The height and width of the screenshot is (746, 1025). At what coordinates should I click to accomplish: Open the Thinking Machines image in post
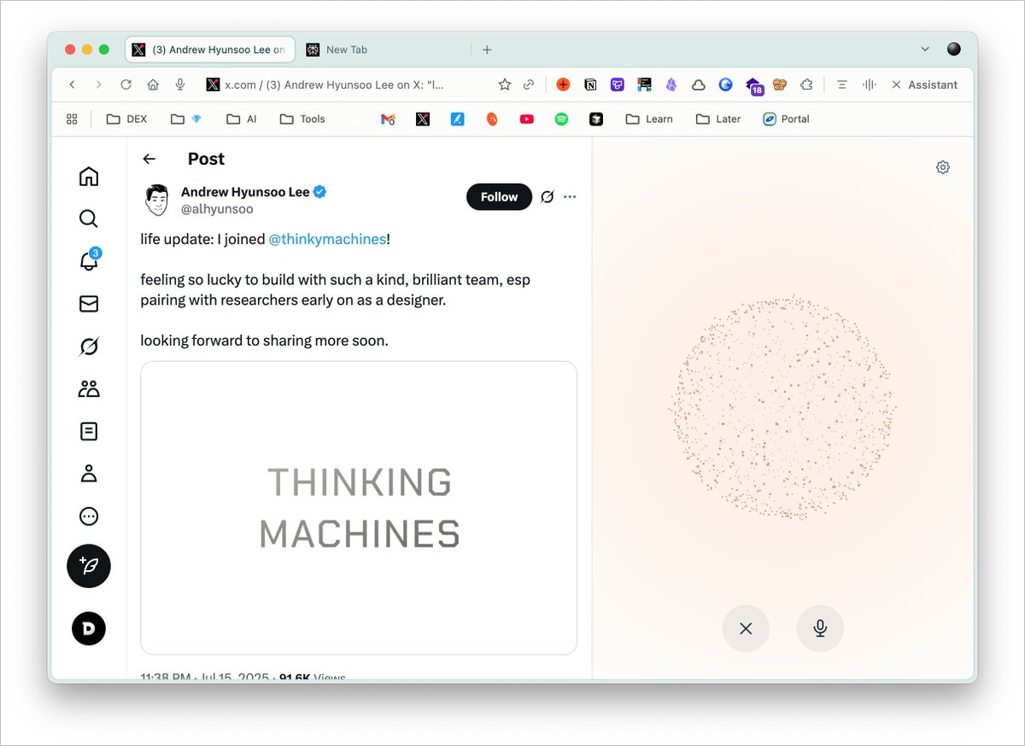pos(359,508)
